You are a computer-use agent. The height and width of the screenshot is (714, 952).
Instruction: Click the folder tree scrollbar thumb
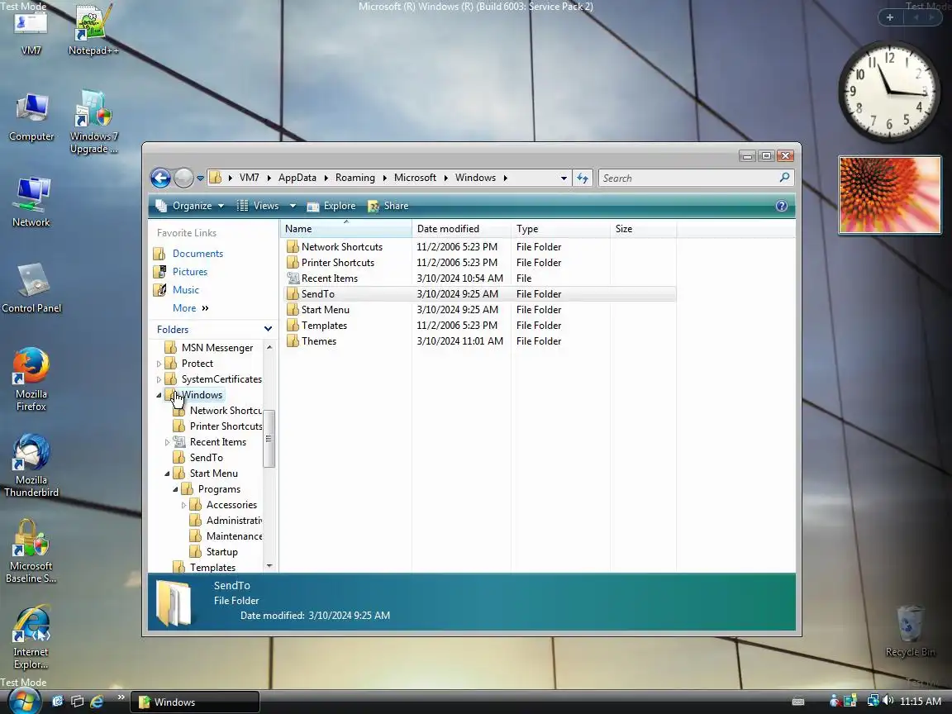(269, 439)
